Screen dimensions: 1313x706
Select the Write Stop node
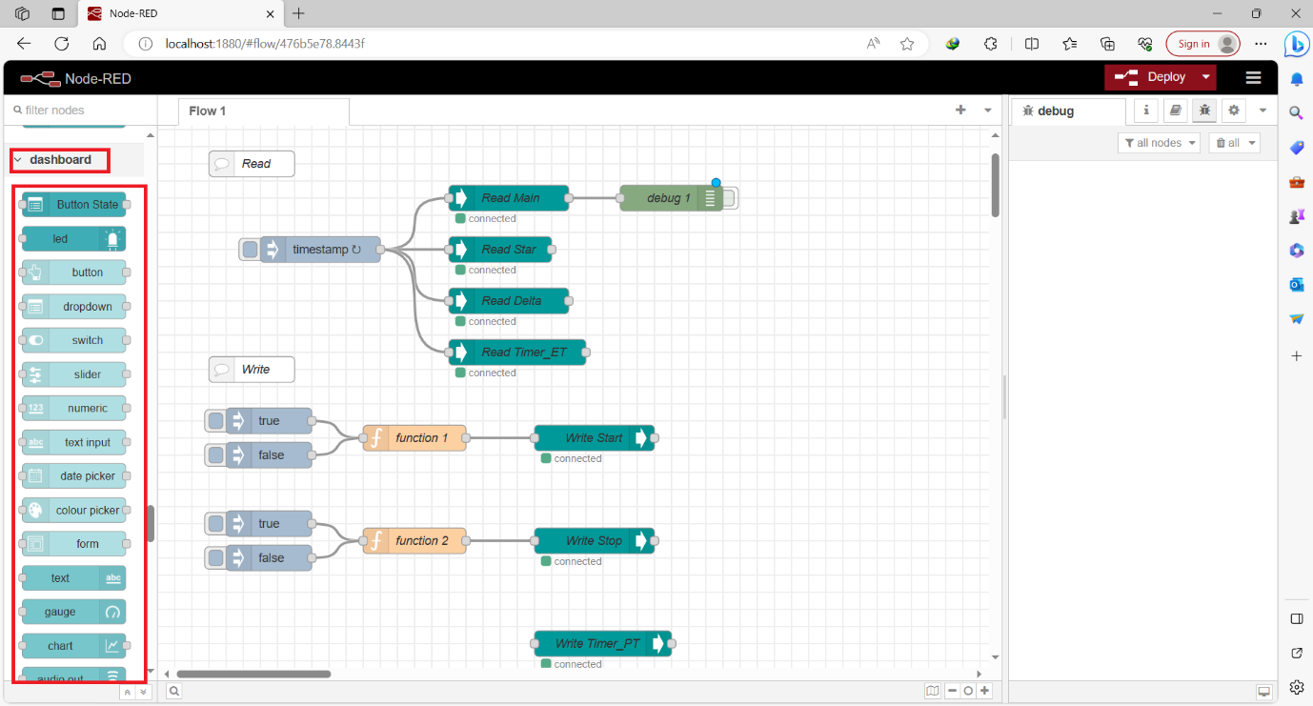(595, 541)
